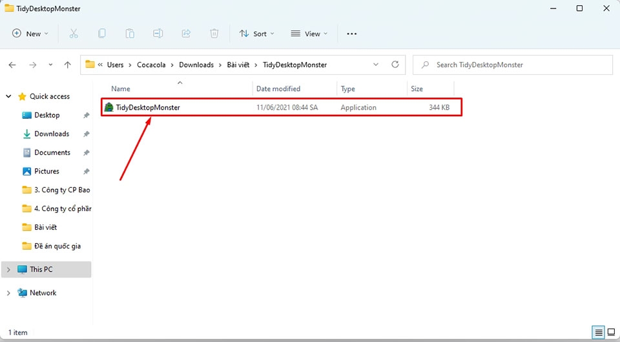The image size is (620, 342).
Task: Go up one folder level
Action: click(68, 65)
